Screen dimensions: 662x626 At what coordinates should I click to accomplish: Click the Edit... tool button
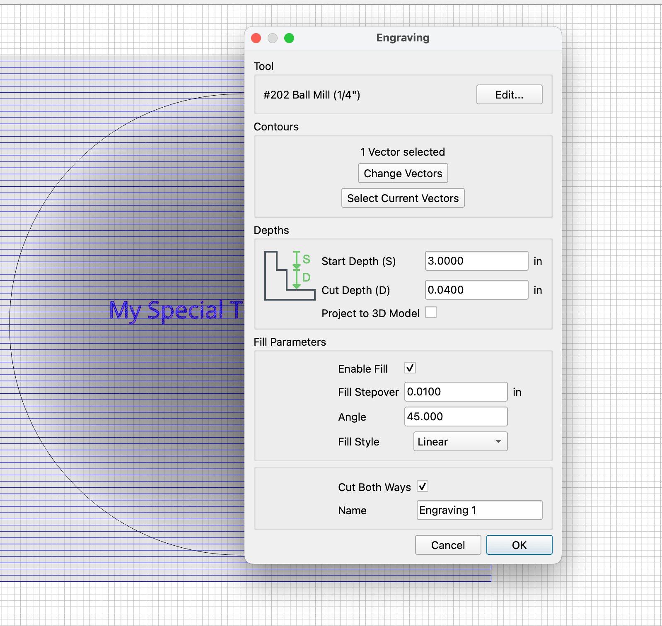509,94
